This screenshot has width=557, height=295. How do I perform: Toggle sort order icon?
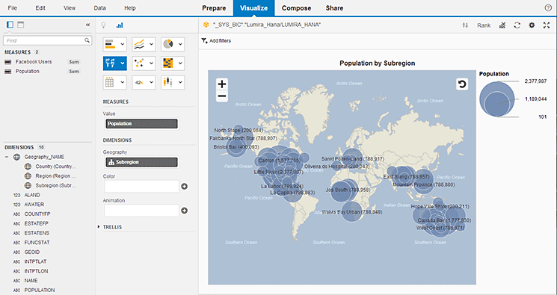click(465, 25)
